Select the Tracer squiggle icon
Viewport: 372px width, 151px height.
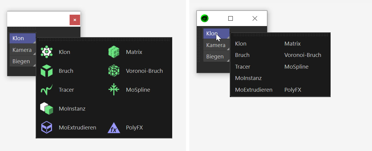(x=46, y=90)
